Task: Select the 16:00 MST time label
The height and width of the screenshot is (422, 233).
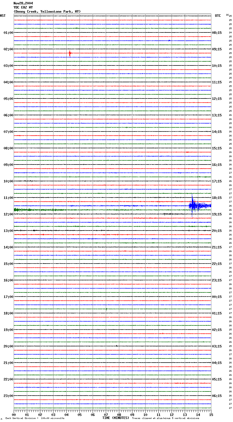Action: (x=8, y=280)
